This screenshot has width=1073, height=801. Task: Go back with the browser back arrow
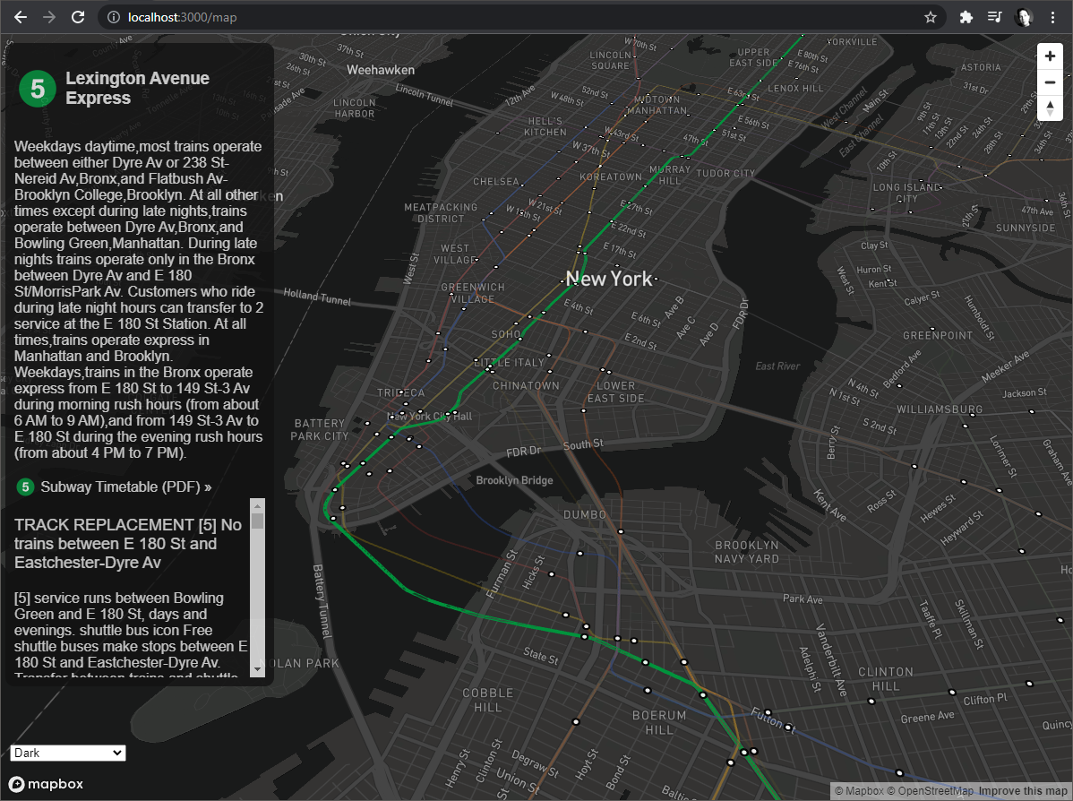pos(21,17)
